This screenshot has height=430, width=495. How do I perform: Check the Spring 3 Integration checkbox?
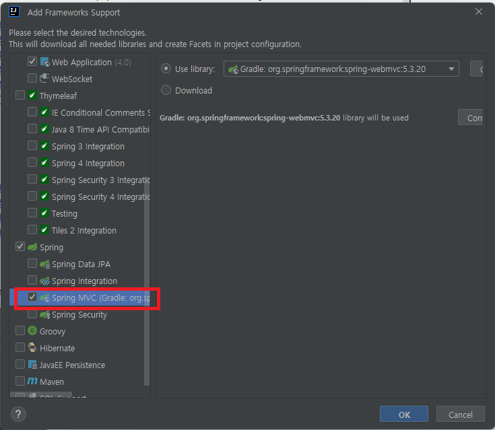[x=32, y=145]
